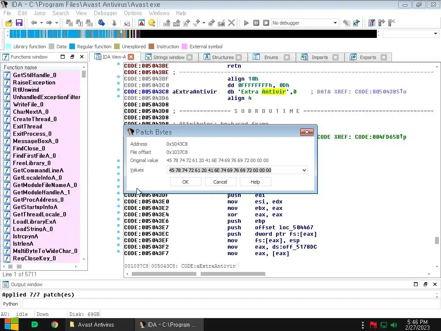Select LoadLibraryExA in the function list
This screenshot has height=331, width=441.
[34, 222]
